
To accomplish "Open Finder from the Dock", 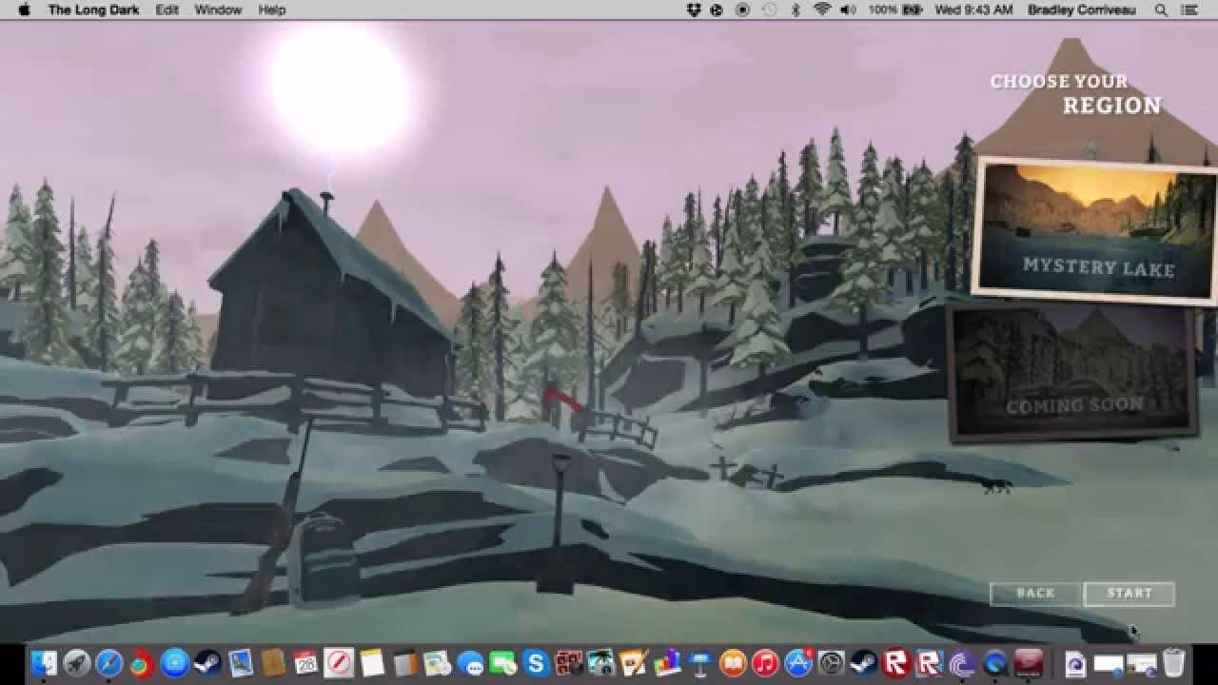I will 44,662.
